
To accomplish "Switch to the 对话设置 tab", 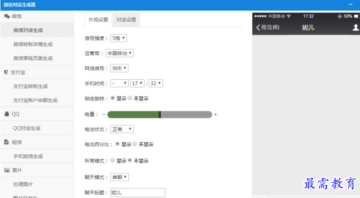I will 126,20.
